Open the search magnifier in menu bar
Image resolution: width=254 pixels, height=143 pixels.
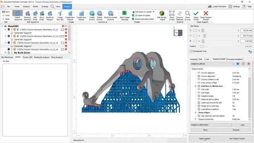pos(52,6)
